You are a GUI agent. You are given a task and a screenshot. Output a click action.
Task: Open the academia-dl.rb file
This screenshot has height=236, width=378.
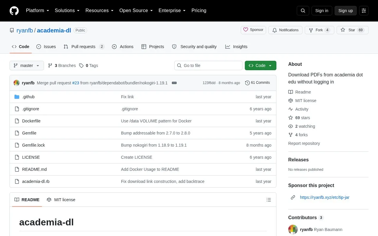point(36,181)
